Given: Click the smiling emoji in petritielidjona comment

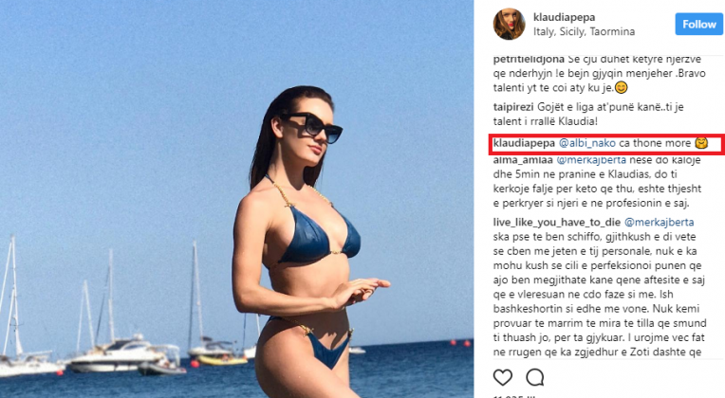Looking at the screenshot, I should [621, 88].
